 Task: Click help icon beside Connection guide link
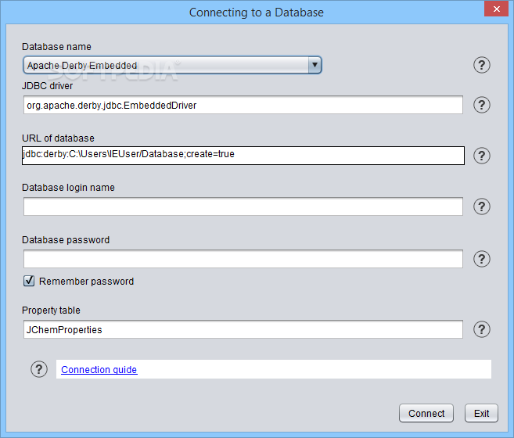tap(39, 369)
